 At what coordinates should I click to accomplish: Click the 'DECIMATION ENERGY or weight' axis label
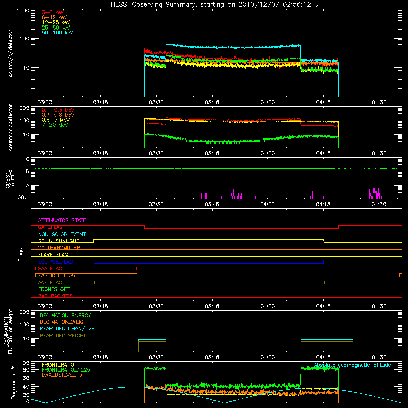click(x=8, y=331)
